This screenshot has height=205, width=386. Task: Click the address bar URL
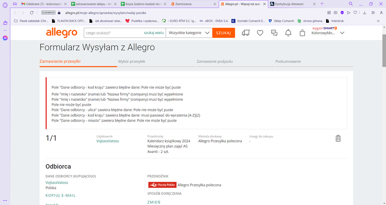(105, 13)
